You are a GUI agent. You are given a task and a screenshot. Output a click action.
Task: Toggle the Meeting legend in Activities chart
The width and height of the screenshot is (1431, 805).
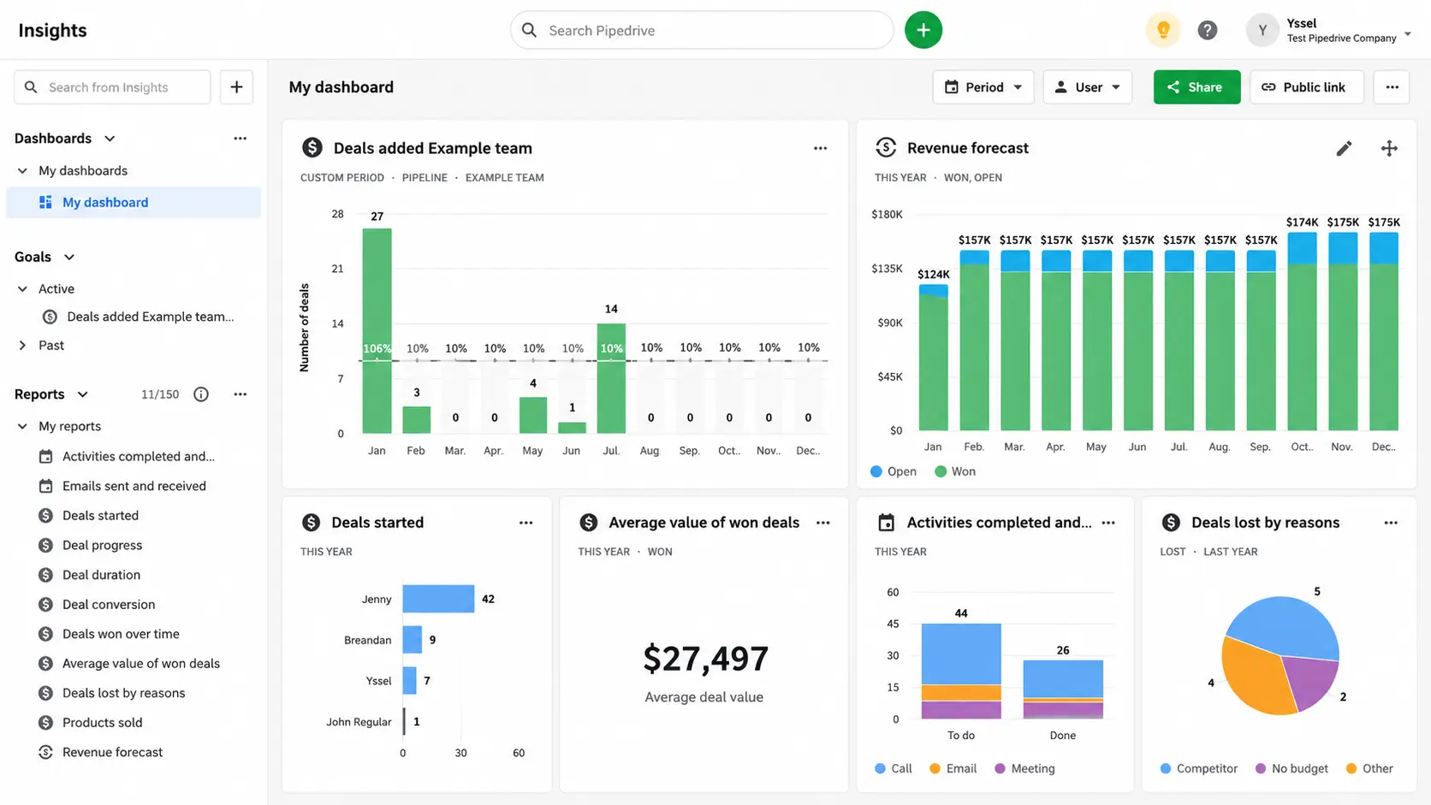(x=1024, y=768)
